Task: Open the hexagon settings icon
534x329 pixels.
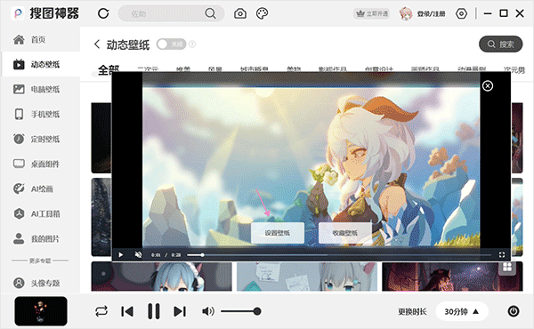Action: 461,13
